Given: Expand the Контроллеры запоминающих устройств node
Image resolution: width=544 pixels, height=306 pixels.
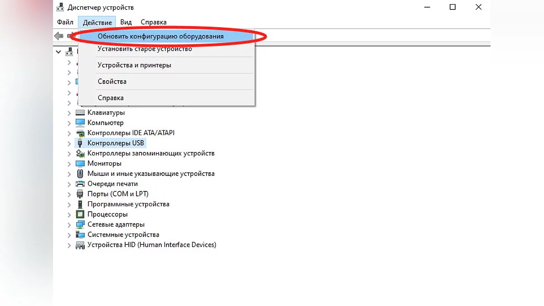Looking at the screenshot, I should pos(69,153).
